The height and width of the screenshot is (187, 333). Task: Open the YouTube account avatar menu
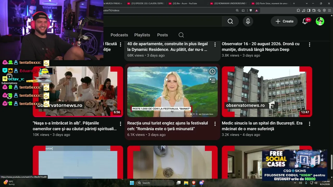320,21
